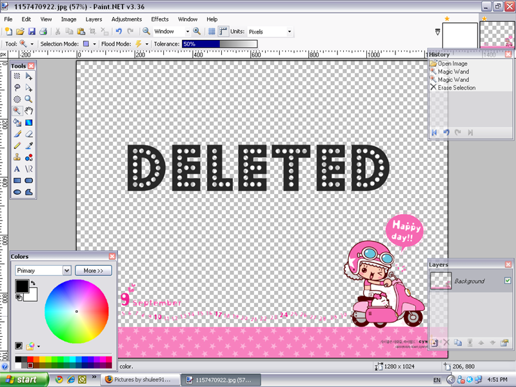Activate the Clone Stamp tool
Image resolution: width=516 pixels, height=387 pixels.
[x=17, y=157]
